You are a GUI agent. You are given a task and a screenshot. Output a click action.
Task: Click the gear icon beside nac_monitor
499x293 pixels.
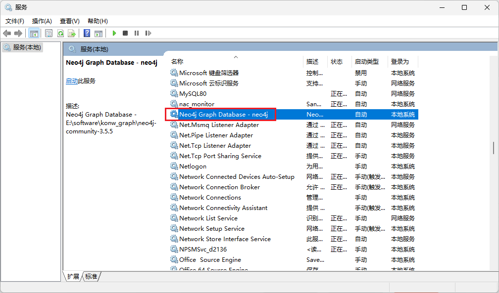coord(174,104)
